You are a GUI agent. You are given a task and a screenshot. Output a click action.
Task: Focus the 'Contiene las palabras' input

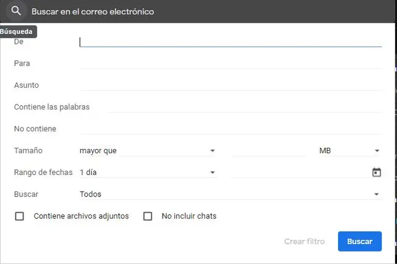click(x=244, y=107)
